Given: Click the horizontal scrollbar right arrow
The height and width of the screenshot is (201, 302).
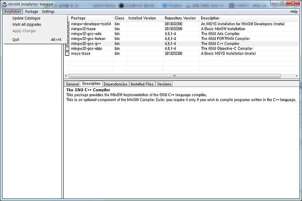Looking at the screenshot, I should (x=297, y=76).
